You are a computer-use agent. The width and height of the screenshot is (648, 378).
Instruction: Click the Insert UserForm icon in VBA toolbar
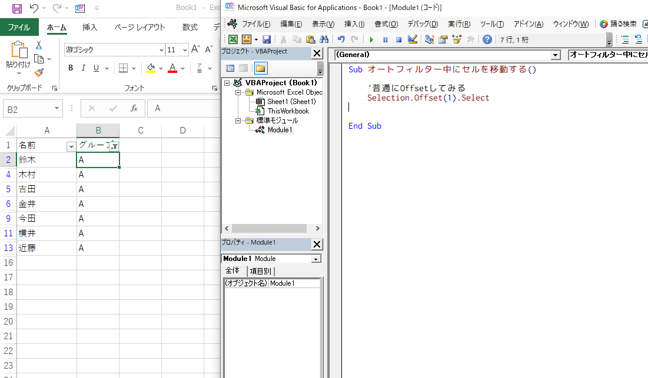247,39
